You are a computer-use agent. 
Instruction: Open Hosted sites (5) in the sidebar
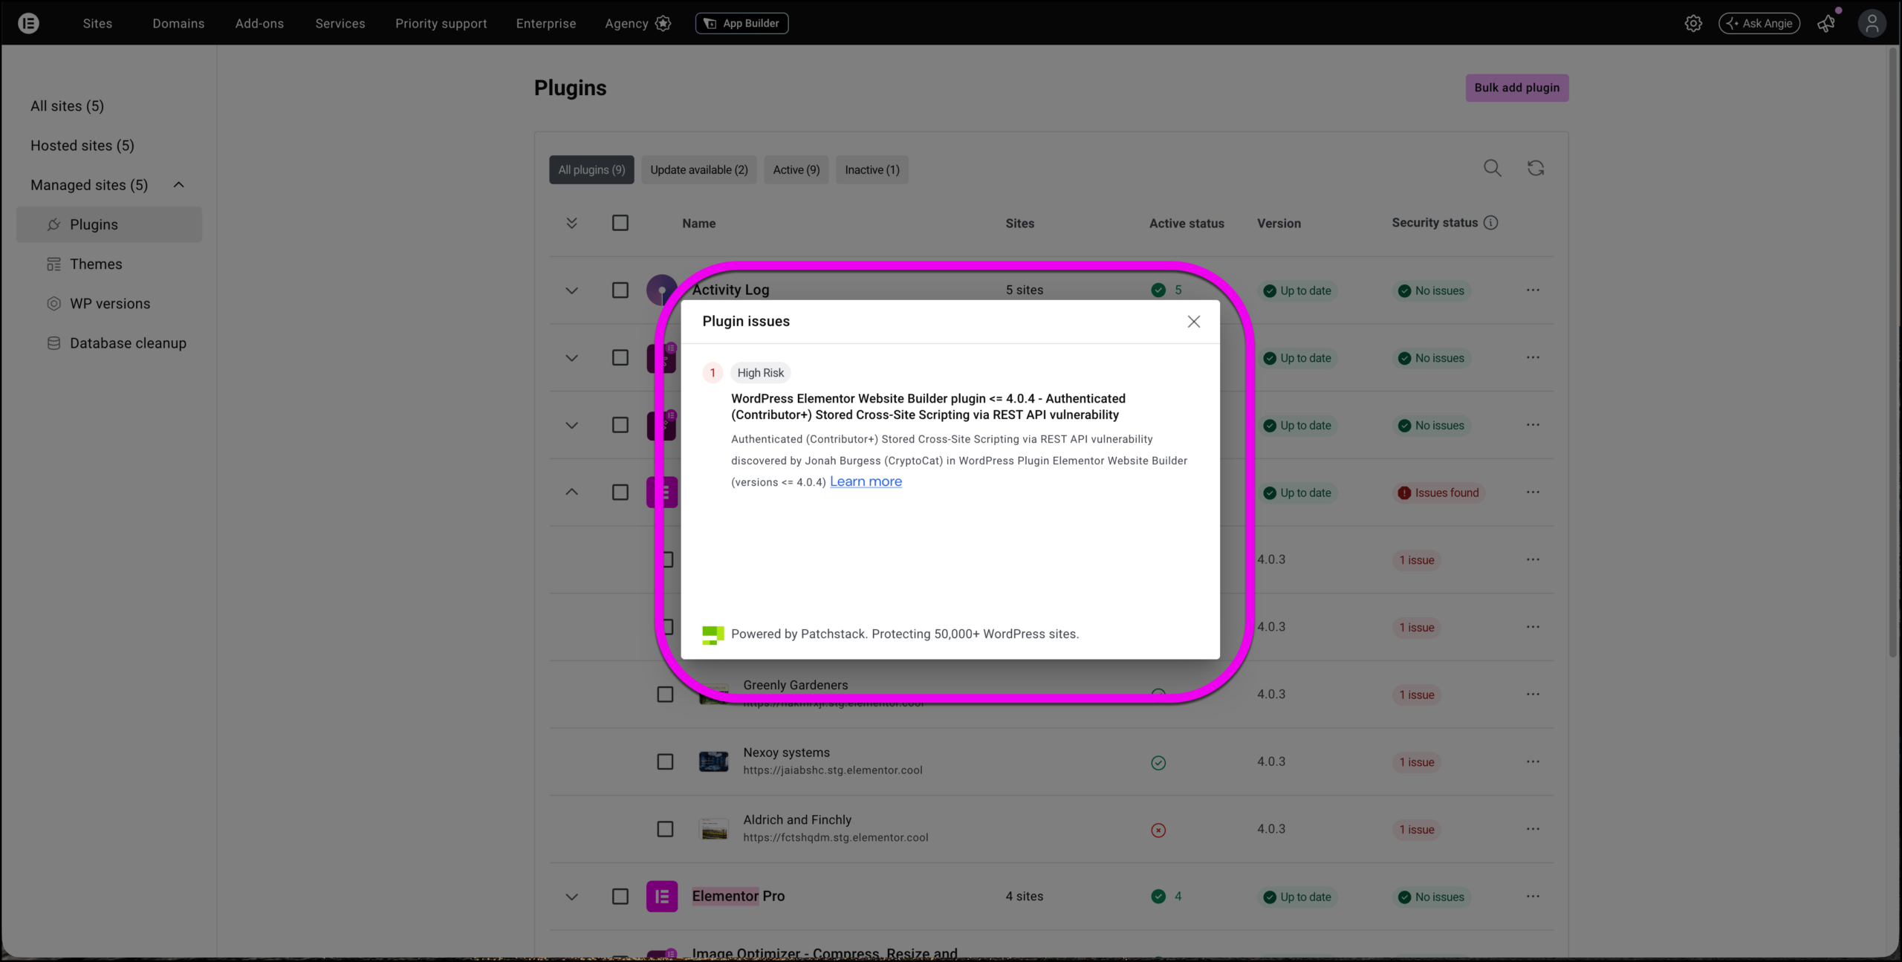click(82, 146)
